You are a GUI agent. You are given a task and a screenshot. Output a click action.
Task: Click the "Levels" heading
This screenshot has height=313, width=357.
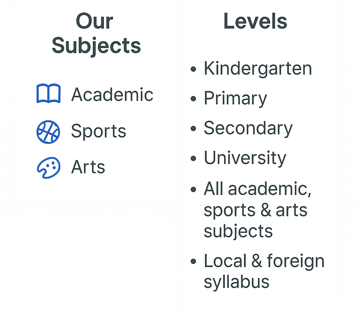click(x=255, y=21)
